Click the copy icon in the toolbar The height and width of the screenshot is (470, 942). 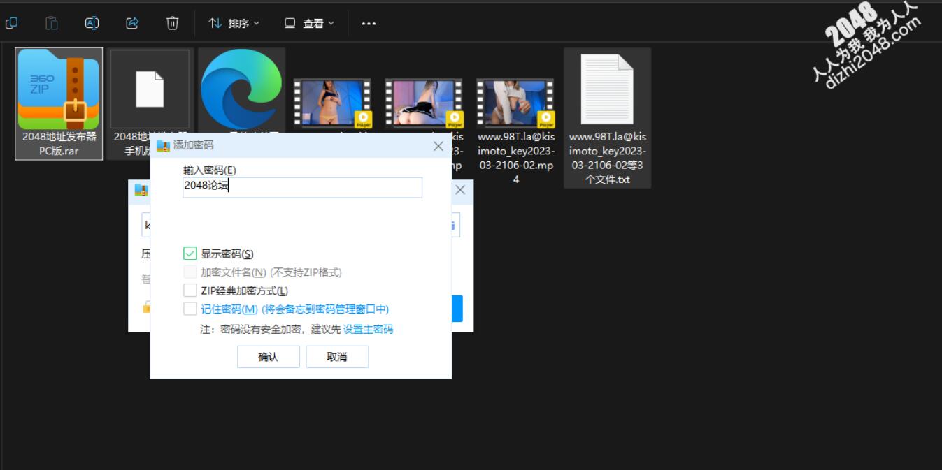(x=11, y=23)
